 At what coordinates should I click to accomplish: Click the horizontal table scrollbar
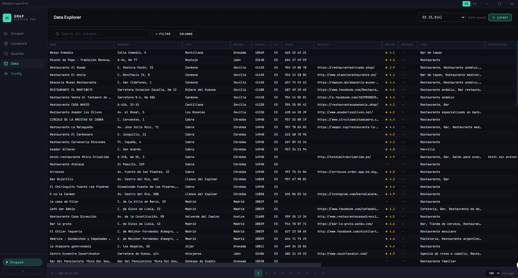(x=184, y=265)
